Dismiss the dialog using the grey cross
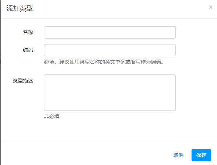Image resolution: width=217 pixels, height=165 pixels. coord(210,7)
